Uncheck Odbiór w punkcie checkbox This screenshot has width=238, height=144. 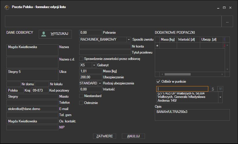[x=158, y=82]
